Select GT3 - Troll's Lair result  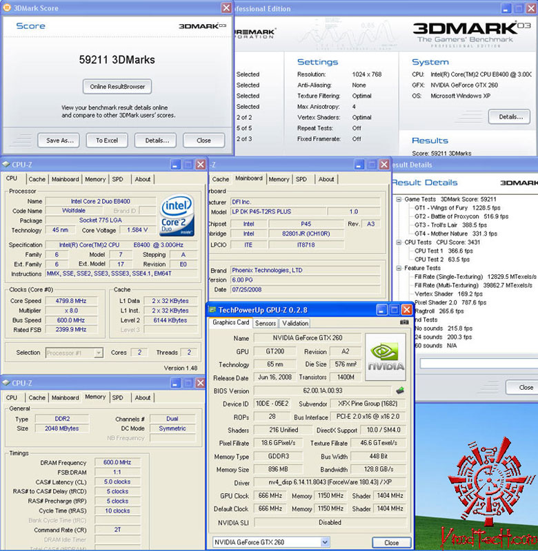coord(450,225)
